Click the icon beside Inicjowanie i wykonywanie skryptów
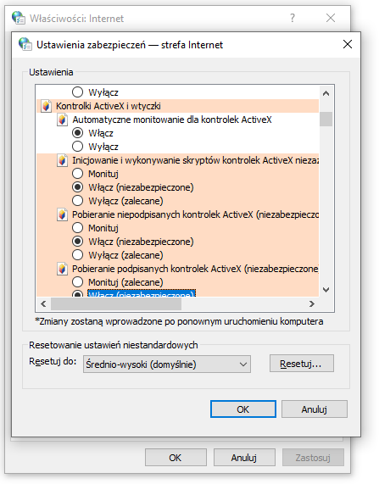 point(62,160)
